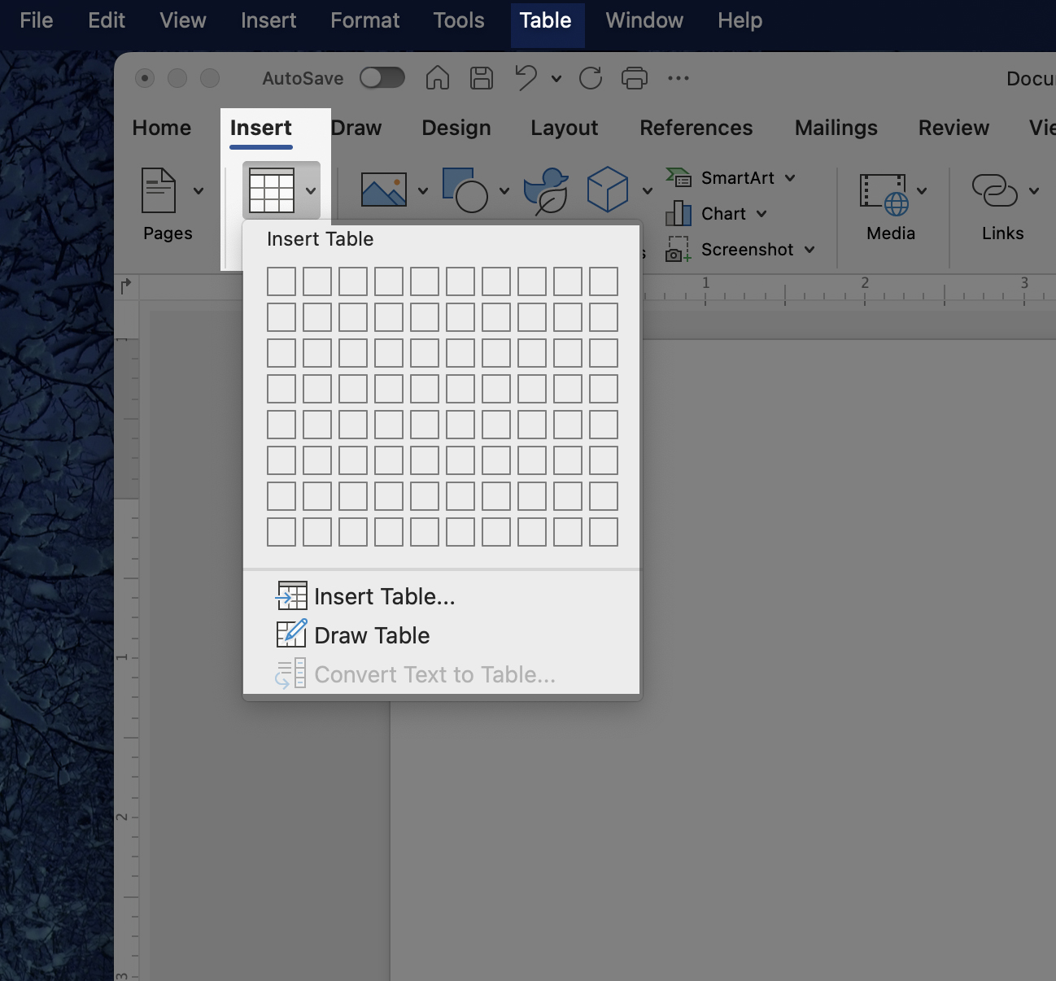Viewport: 1056px width, 981px height.
Task: Click the Redo icon
Action: [591, 78]
